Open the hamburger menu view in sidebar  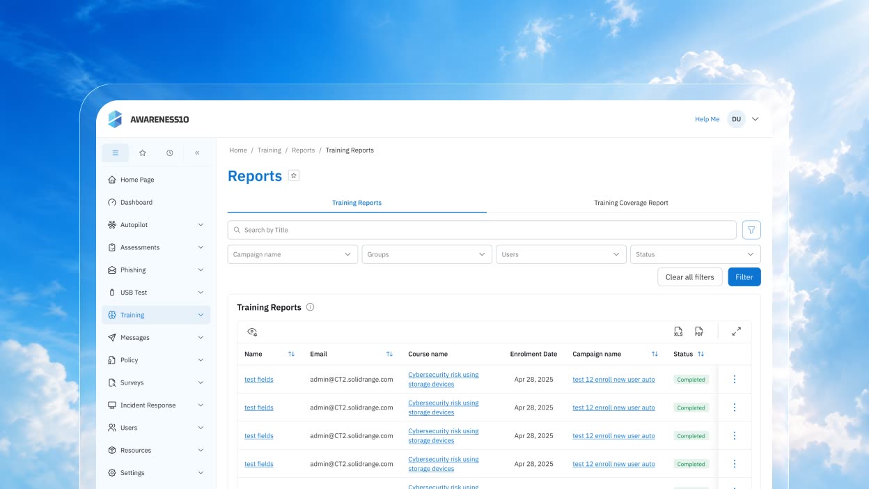116,153
